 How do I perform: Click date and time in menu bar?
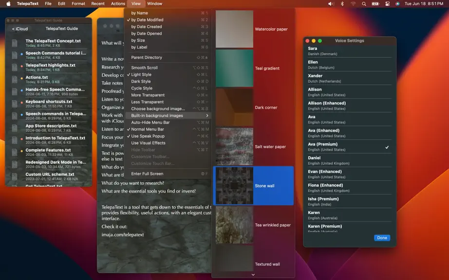click(x=424, y=4)
